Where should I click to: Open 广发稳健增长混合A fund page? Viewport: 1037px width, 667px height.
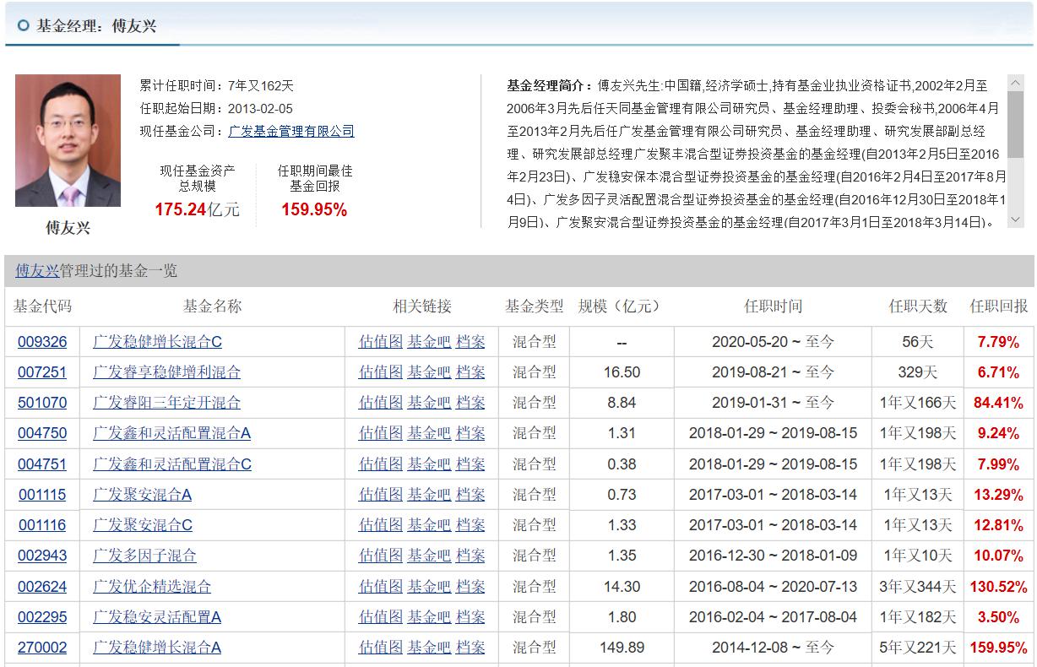pyautogui.click(x=157, y=648)
